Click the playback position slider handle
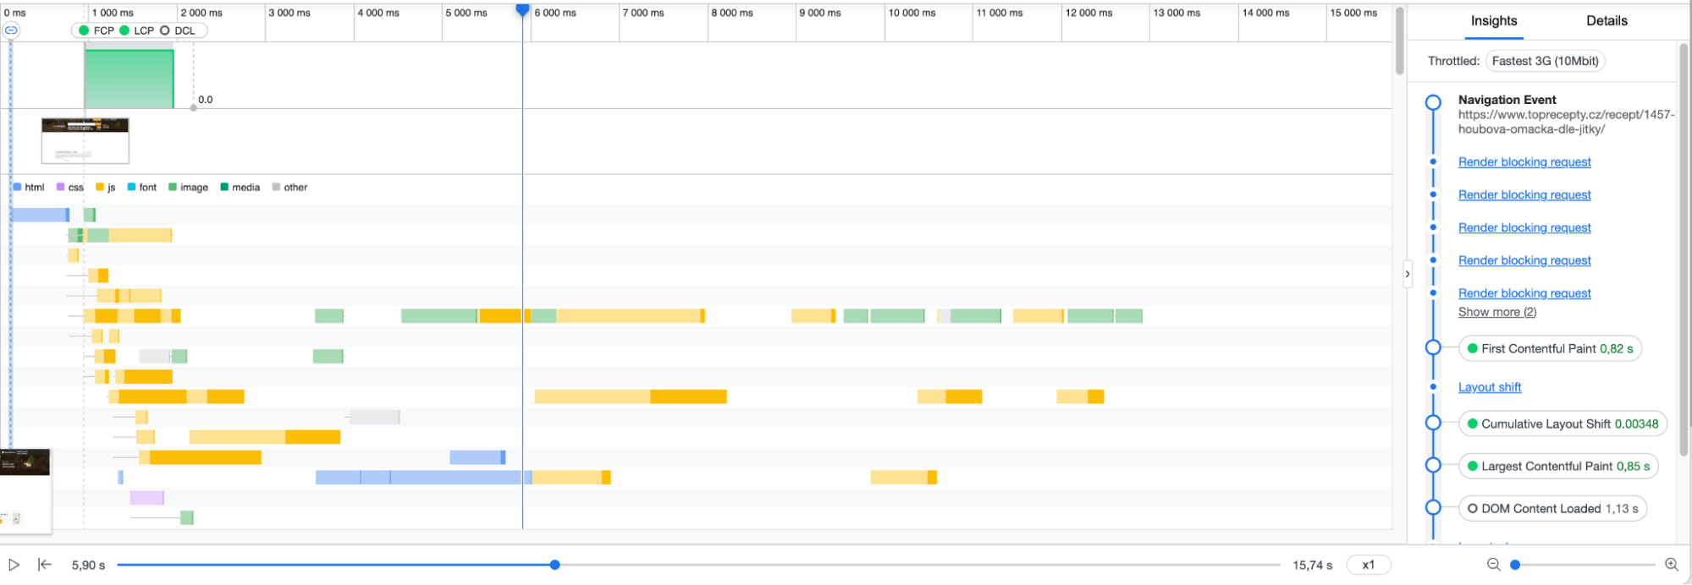This screenshot has width=1692, height=585. pos(554,565)
